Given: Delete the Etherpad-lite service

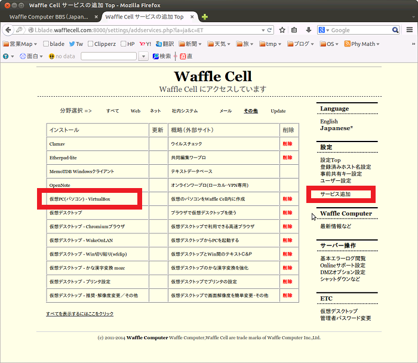Looking at the screenshot, I should 287,158.
